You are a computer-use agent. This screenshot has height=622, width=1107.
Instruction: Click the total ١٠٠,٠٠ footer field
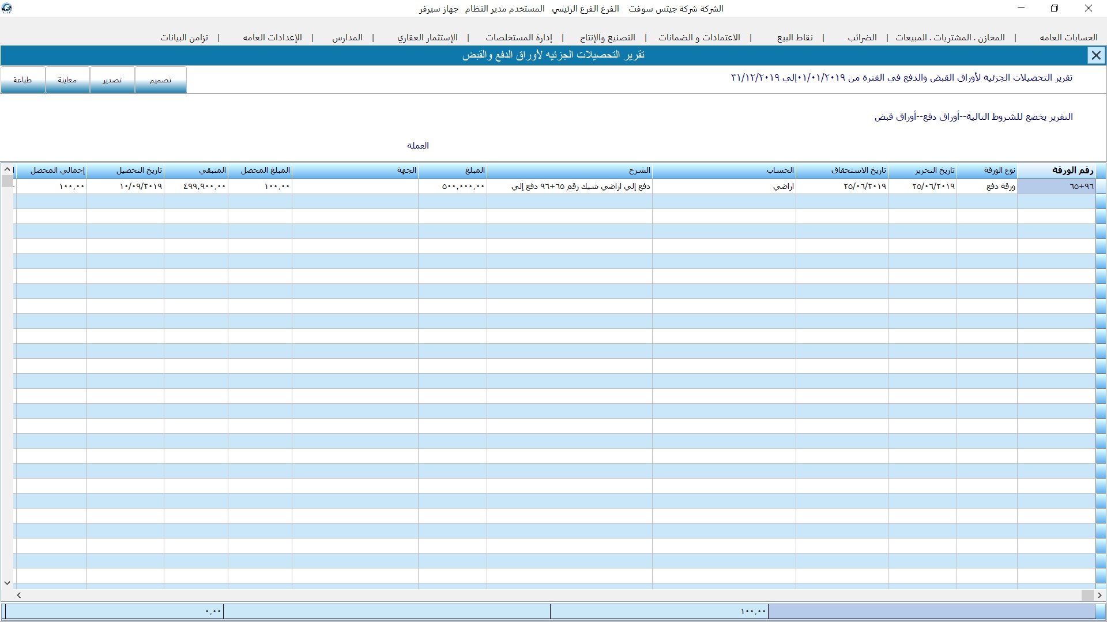click(659, 611)
